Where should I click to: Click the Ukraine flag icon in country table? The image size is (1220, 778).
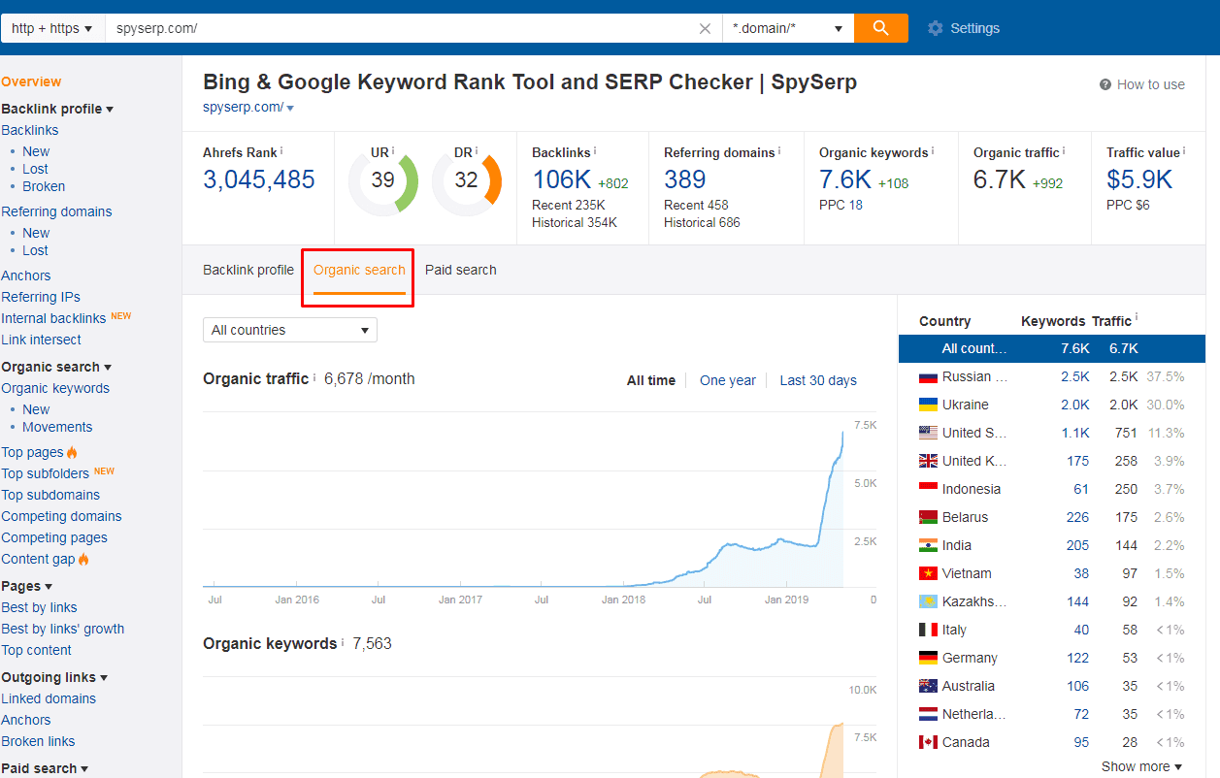928,405
